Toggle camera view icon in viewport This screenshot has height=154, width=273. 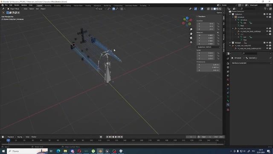[191, 38]
